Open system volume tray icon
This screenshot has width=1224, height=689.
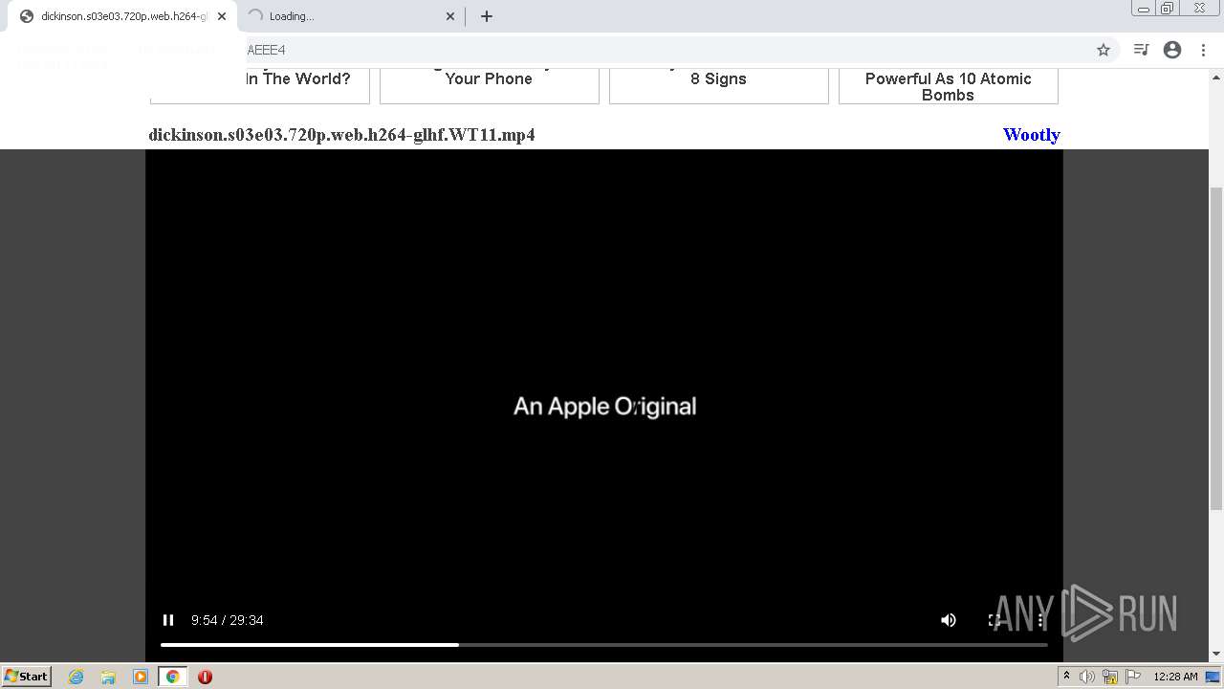tap(1087, 677)
